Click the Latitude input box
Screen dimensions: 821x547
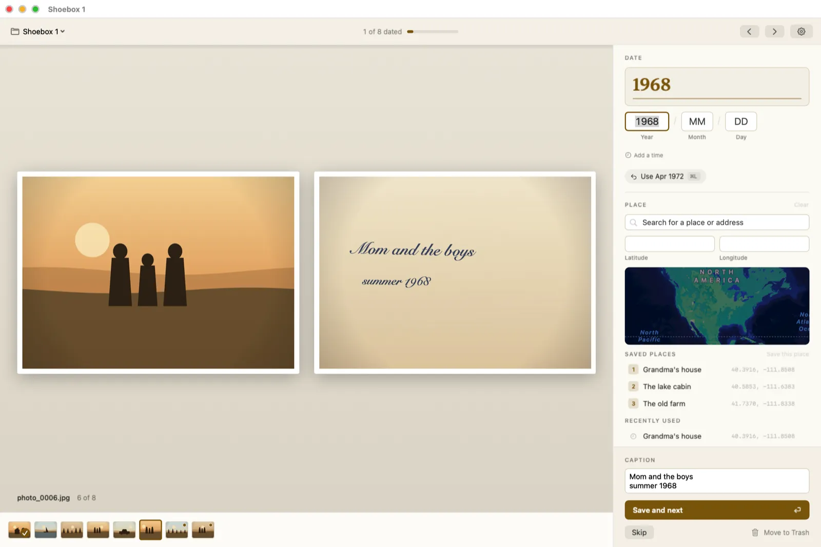point(670,244)
